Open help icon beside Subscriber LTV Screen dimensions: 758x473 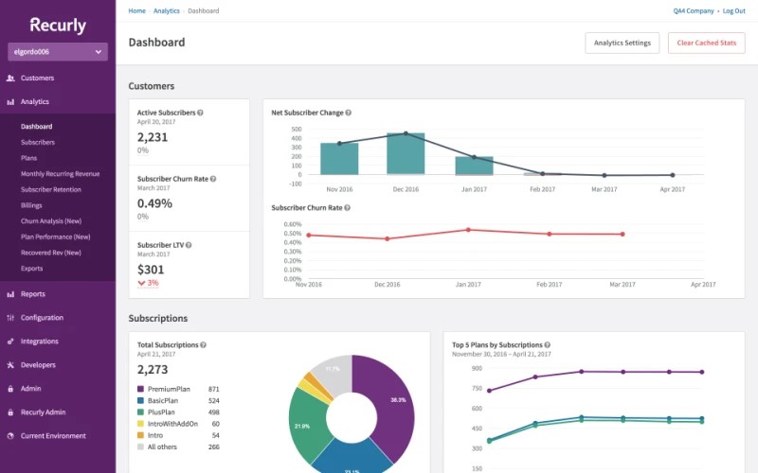189,245
